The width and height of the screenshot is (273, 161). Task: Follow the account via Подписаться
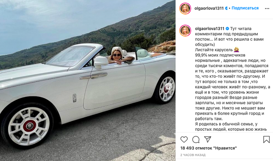(x=245, y=8)
